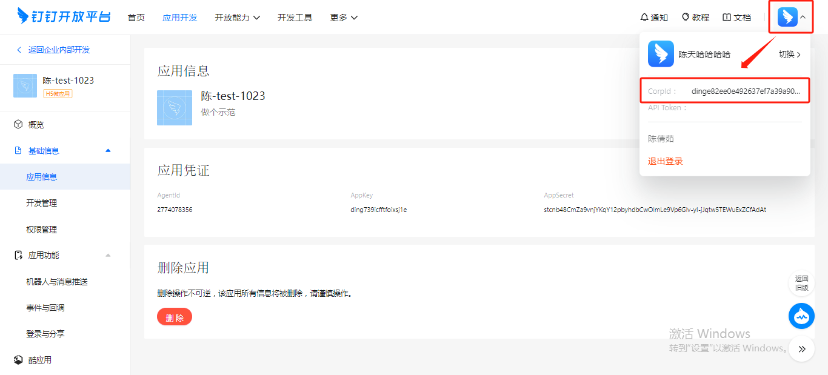828x375 pixels.
Task: Collapse the 应用功能 section arrow
Action: coord(108,255)
